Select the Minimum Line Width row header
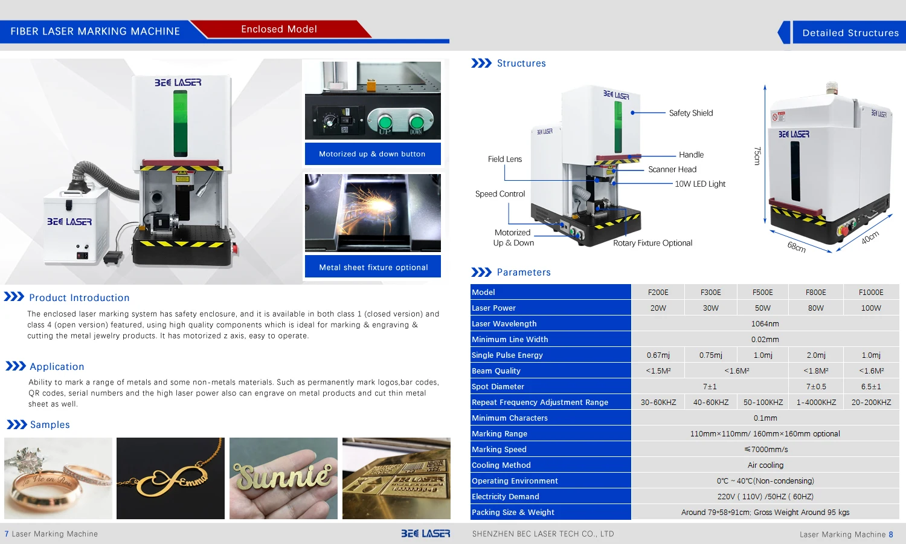 coord(551,339)
